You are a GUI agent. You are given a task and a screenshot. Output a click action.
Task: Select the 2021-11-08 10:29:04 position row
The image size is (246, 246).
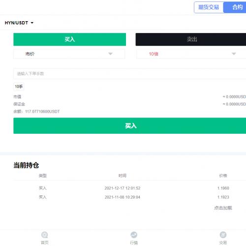pos(130,197)
